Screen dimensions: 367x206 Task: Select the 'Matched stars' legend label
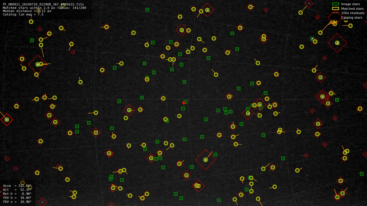point(352,9)
